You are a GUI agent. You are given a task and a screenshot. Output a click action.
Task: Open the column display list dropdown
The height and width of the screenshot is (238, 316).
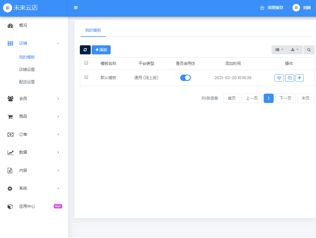click(x=279, y=50)
